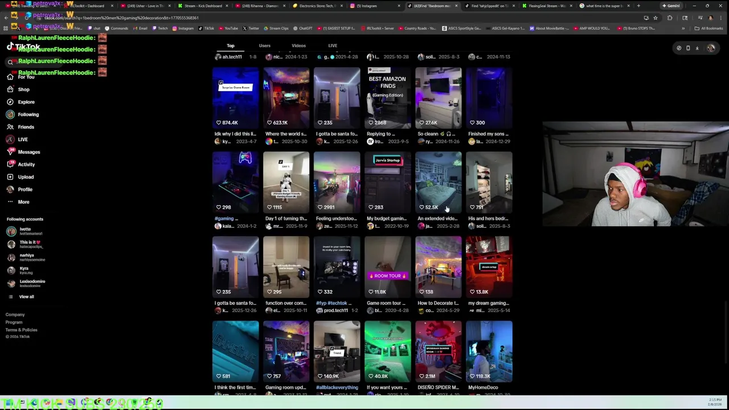Open 'How to Decorate' video thumbnail

point(438,267)
